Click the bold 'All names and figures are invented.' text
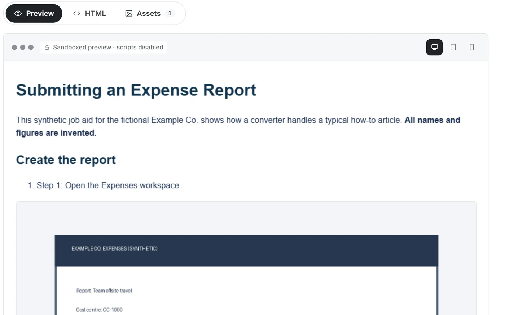 (238, 126)
